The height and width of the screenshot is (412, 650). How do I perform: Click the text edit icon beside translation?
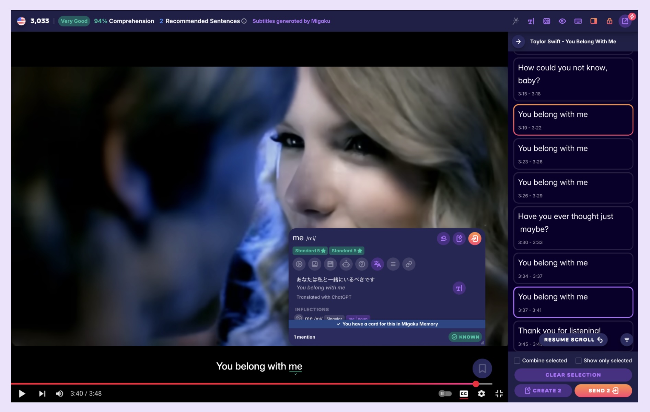(459, 288)
